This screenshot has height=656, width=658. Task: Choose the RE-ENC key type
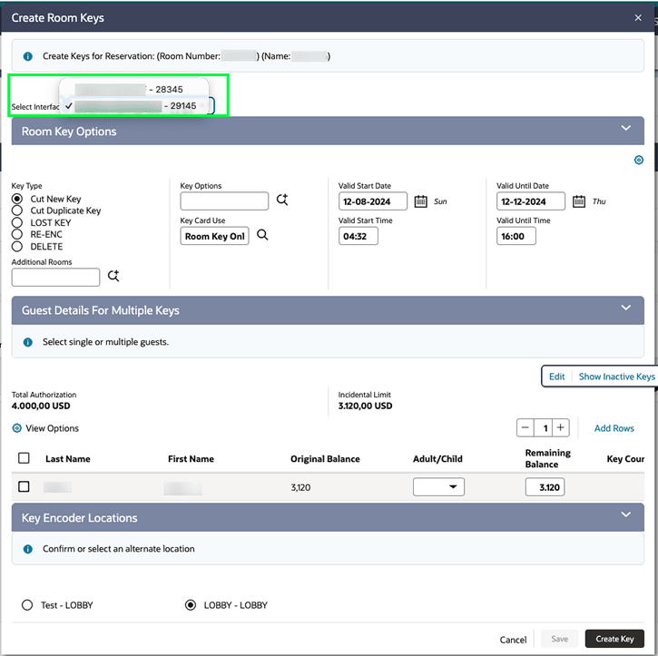(x=17, y=234)
